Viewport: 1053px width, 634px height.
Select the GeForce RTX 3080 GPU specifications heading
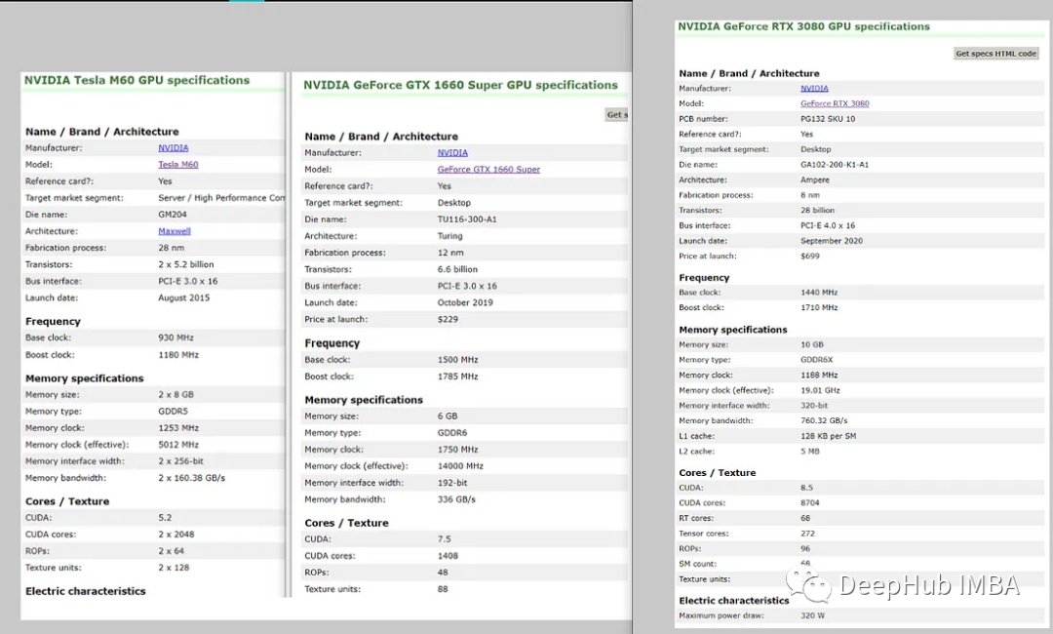pyautogui.click(x=803, y=26)
